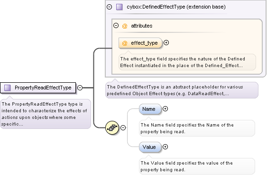Collapse the cybox:DefinedEffectType extension base
The height and width of the screenshot is (176, 267).
pos(110,7)
